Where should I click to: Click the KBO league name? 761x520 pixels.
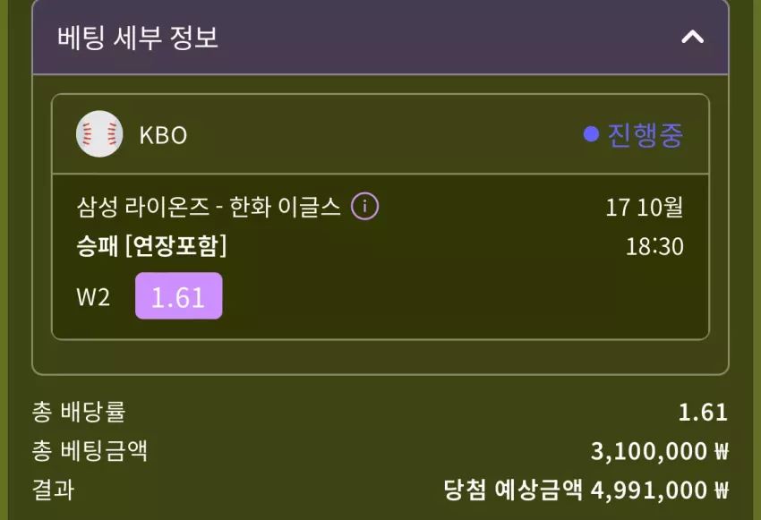[163, 135]
